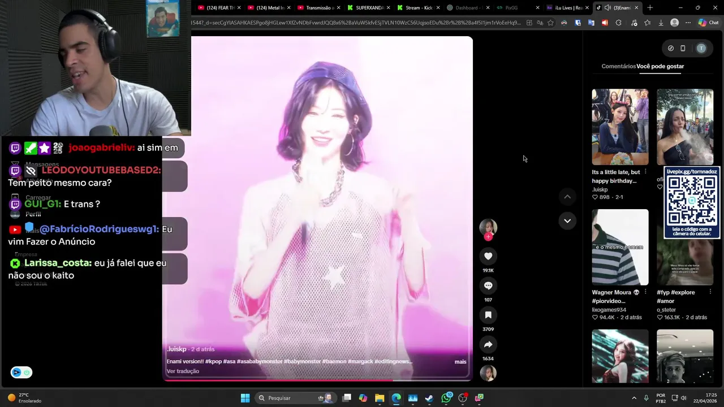This screenshot has height=407, width=724.
Task: Click the Task View taskbar icon
Action: coord(347,398)
